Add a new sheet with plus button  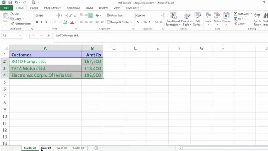[96, 148]
